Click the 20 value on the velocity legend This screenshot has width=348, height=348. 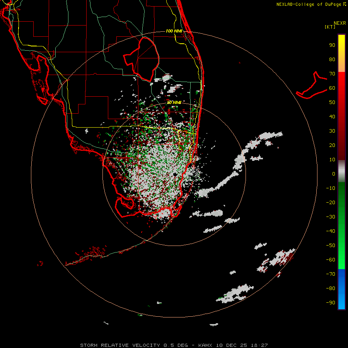tap(332, 145)
